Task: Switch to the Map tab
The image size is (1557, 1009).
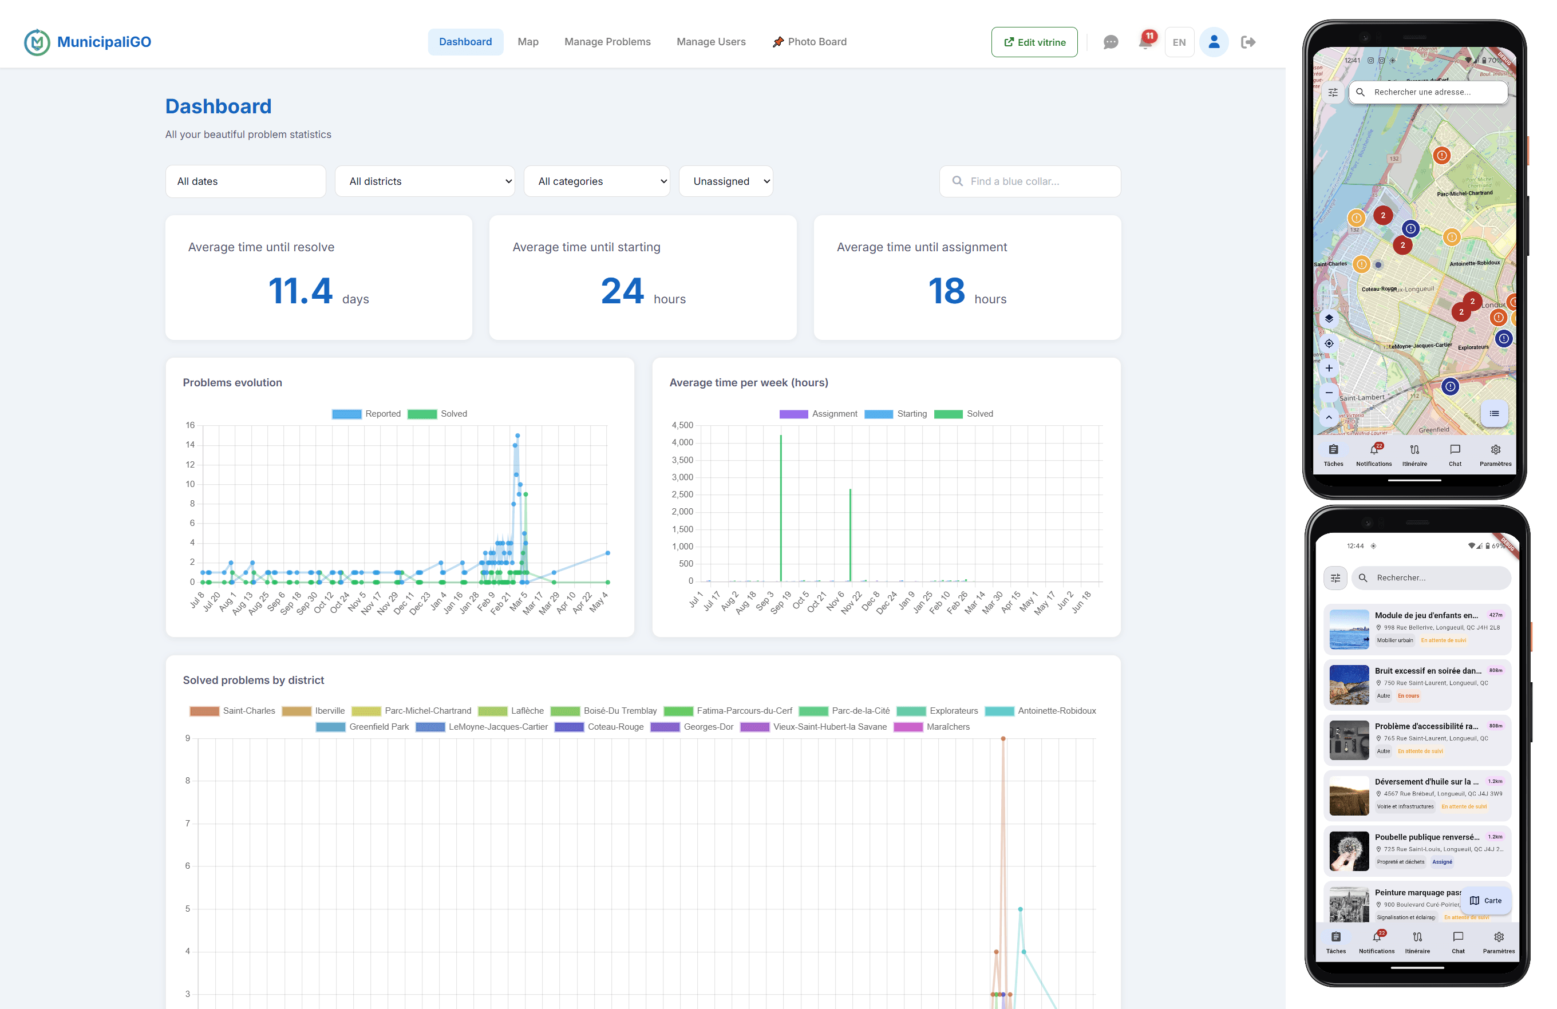Action: [528, 42]
